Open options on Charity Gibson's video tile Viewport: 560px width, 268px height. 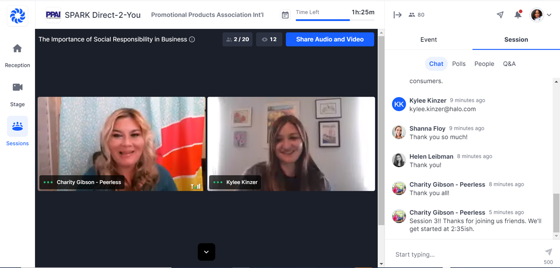pos(48,183)
